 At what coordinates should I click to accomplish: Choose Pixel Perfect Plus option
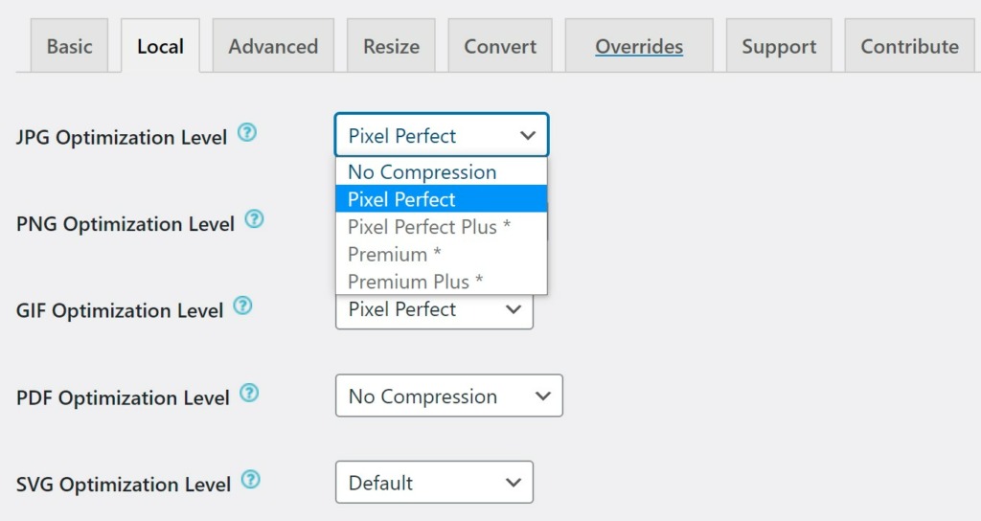click(442, 227)
